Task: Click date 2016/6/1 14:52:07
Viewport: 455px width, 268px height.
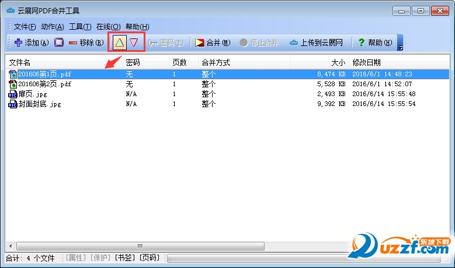Action: click(382, 84)
